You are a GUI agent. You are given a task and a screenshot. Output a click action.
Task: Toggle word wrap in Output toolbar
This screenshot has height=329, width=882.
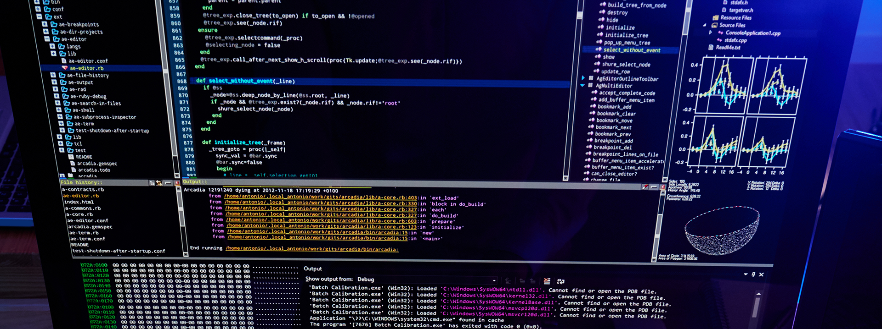(x=560, y=281)
